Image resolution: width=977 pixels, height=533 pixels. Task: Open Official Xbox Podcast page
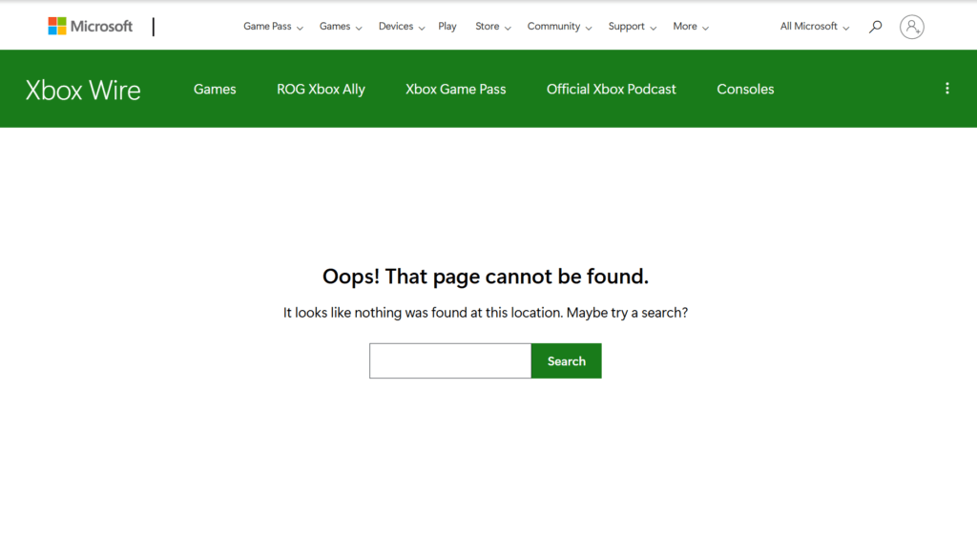point(611,90)
